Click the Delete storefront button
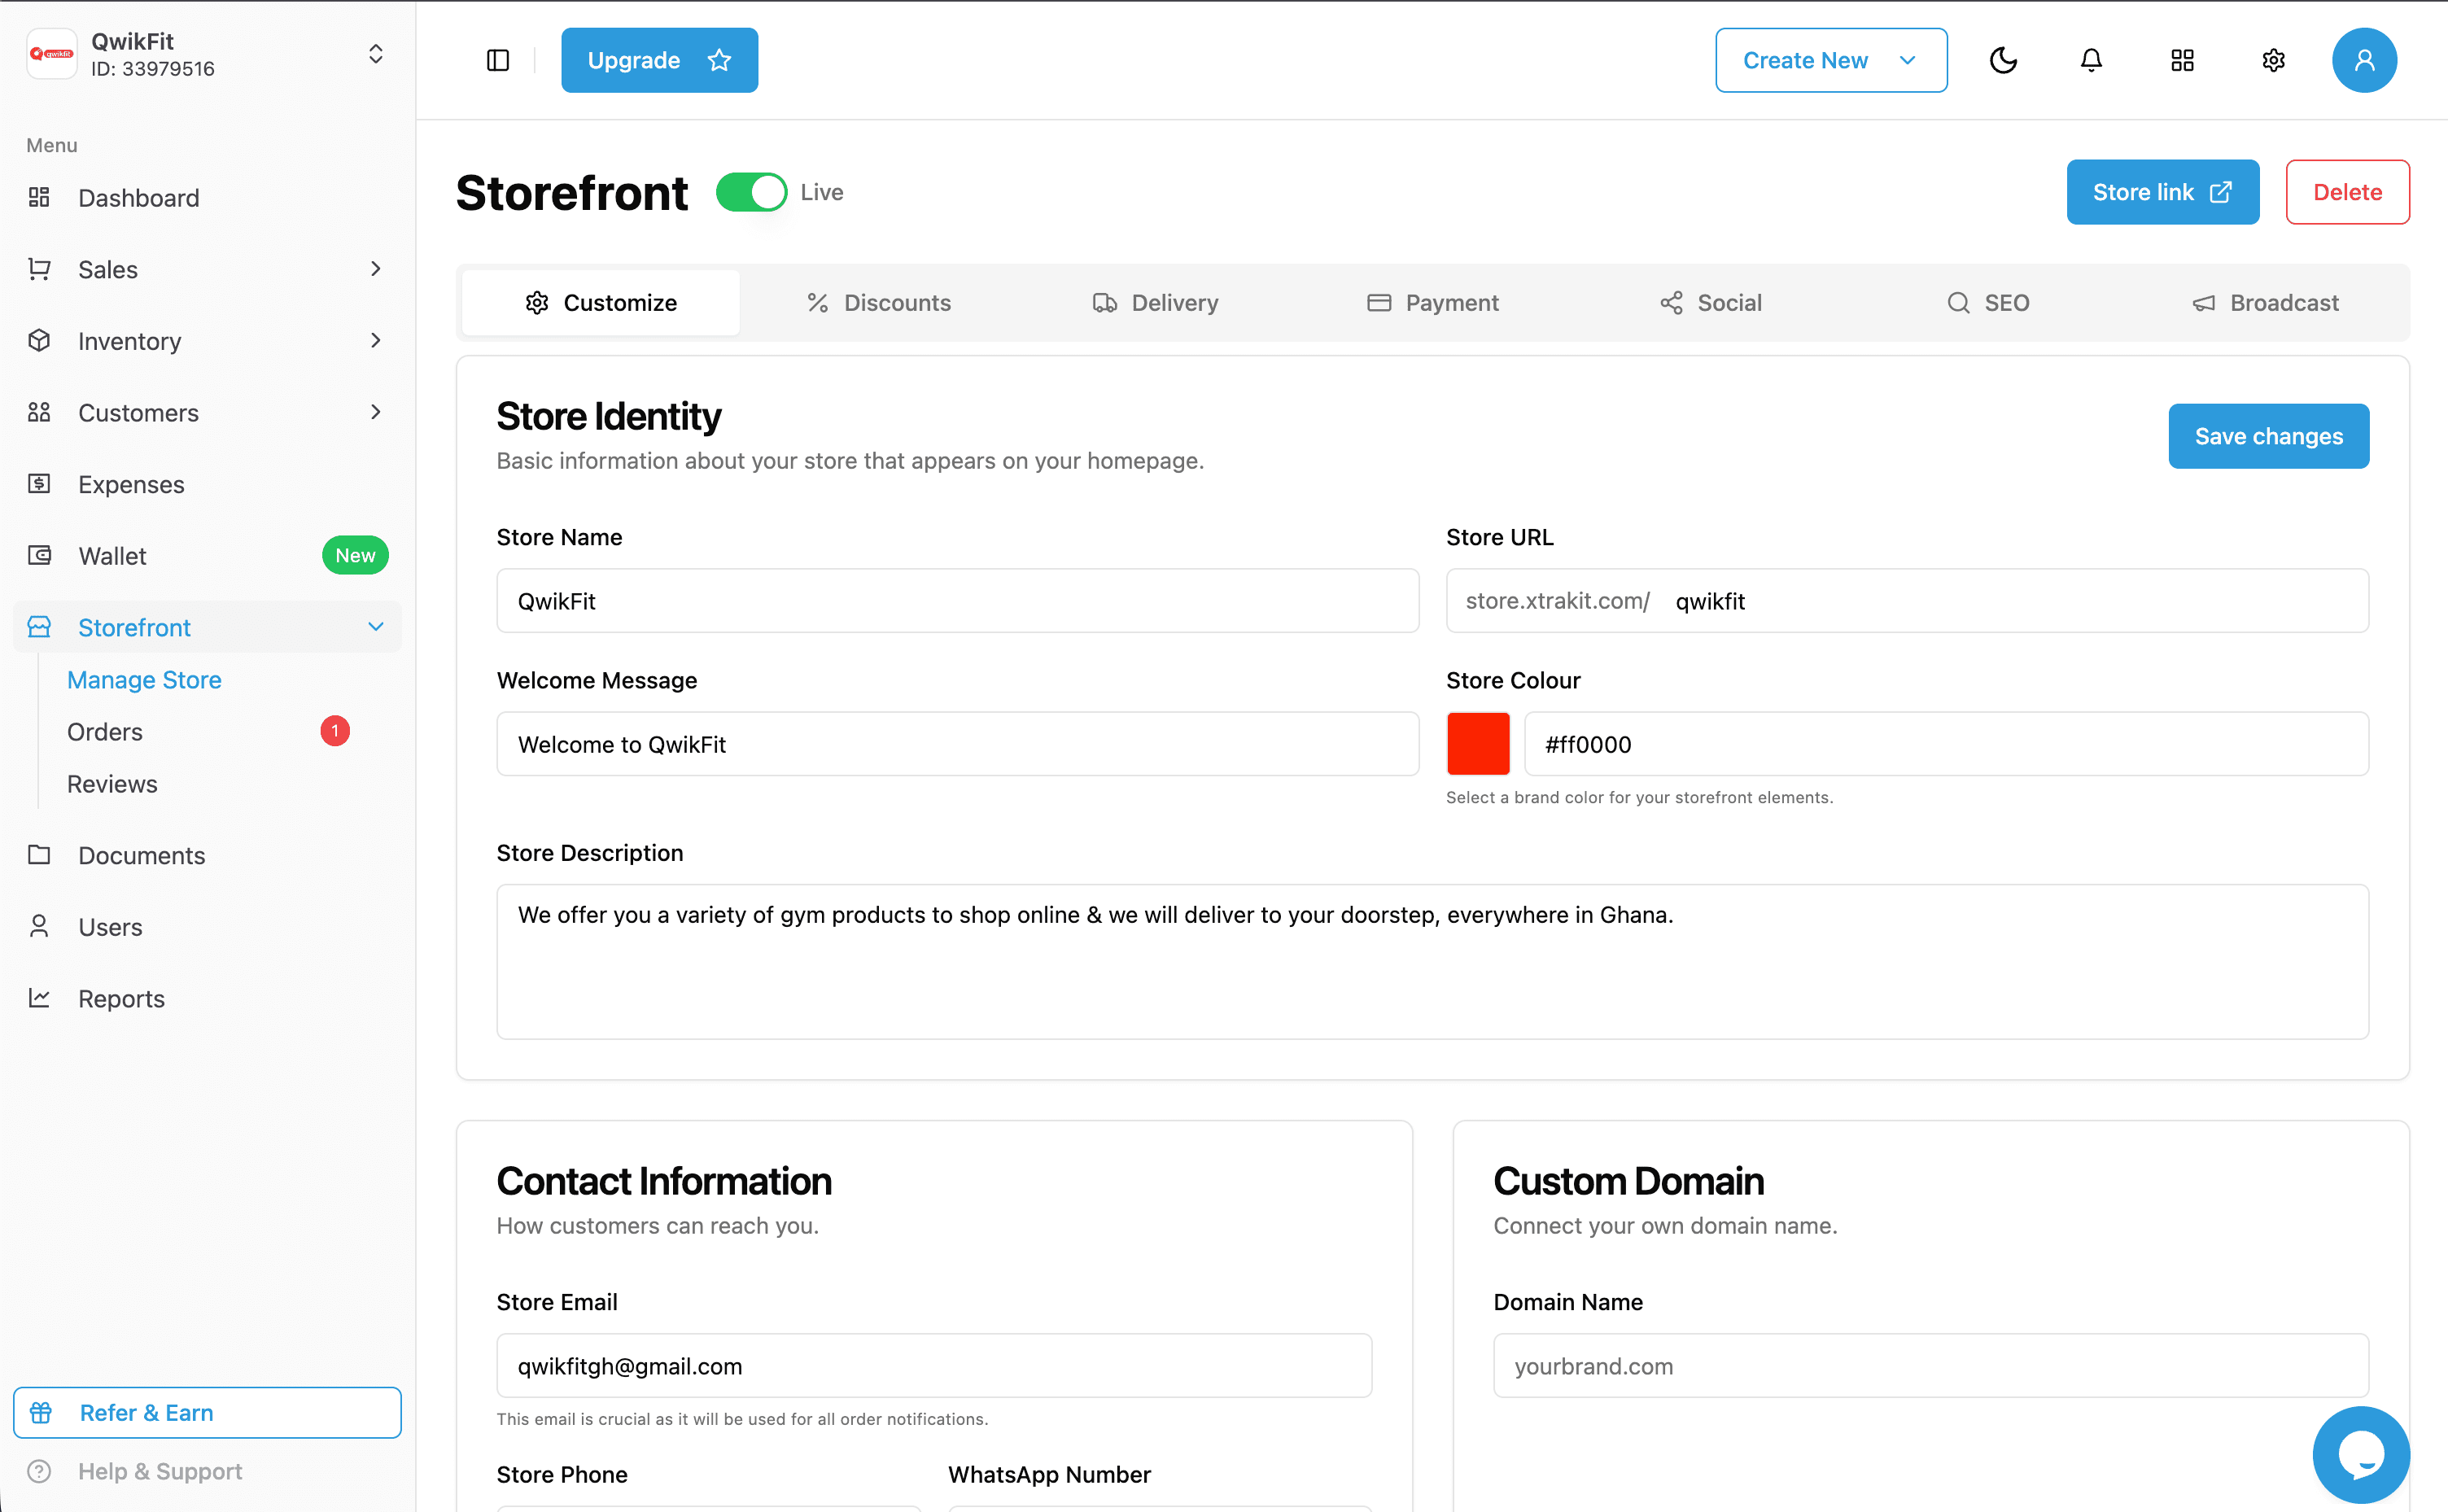 2347,192
